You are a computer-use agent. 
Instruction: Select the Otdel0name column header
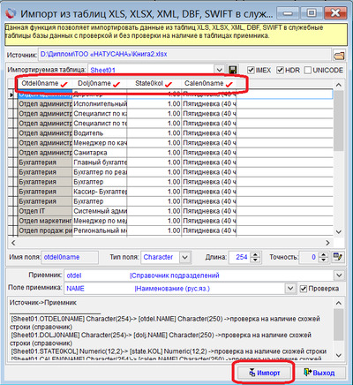(45, 84)
